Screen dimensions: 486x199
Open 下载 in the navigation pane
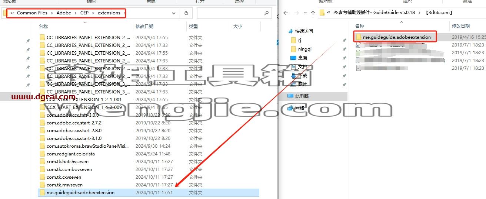point(303,75)
